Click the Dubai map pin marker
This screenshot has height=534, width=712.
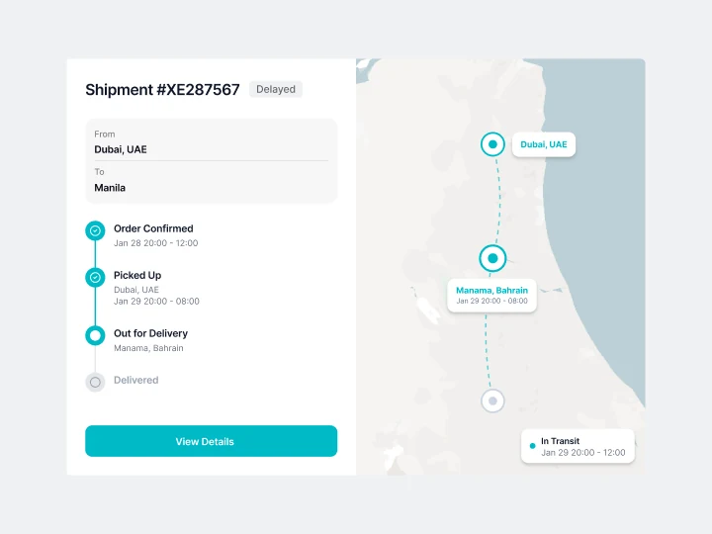[x=492, y=144]
